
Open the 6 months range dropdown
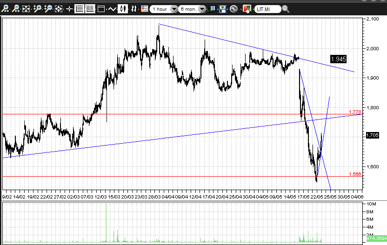click(x=192, y=9)
